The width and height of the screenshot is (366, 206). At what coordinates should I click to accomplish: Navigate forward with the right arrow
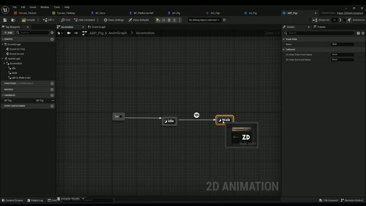(76, 33)
